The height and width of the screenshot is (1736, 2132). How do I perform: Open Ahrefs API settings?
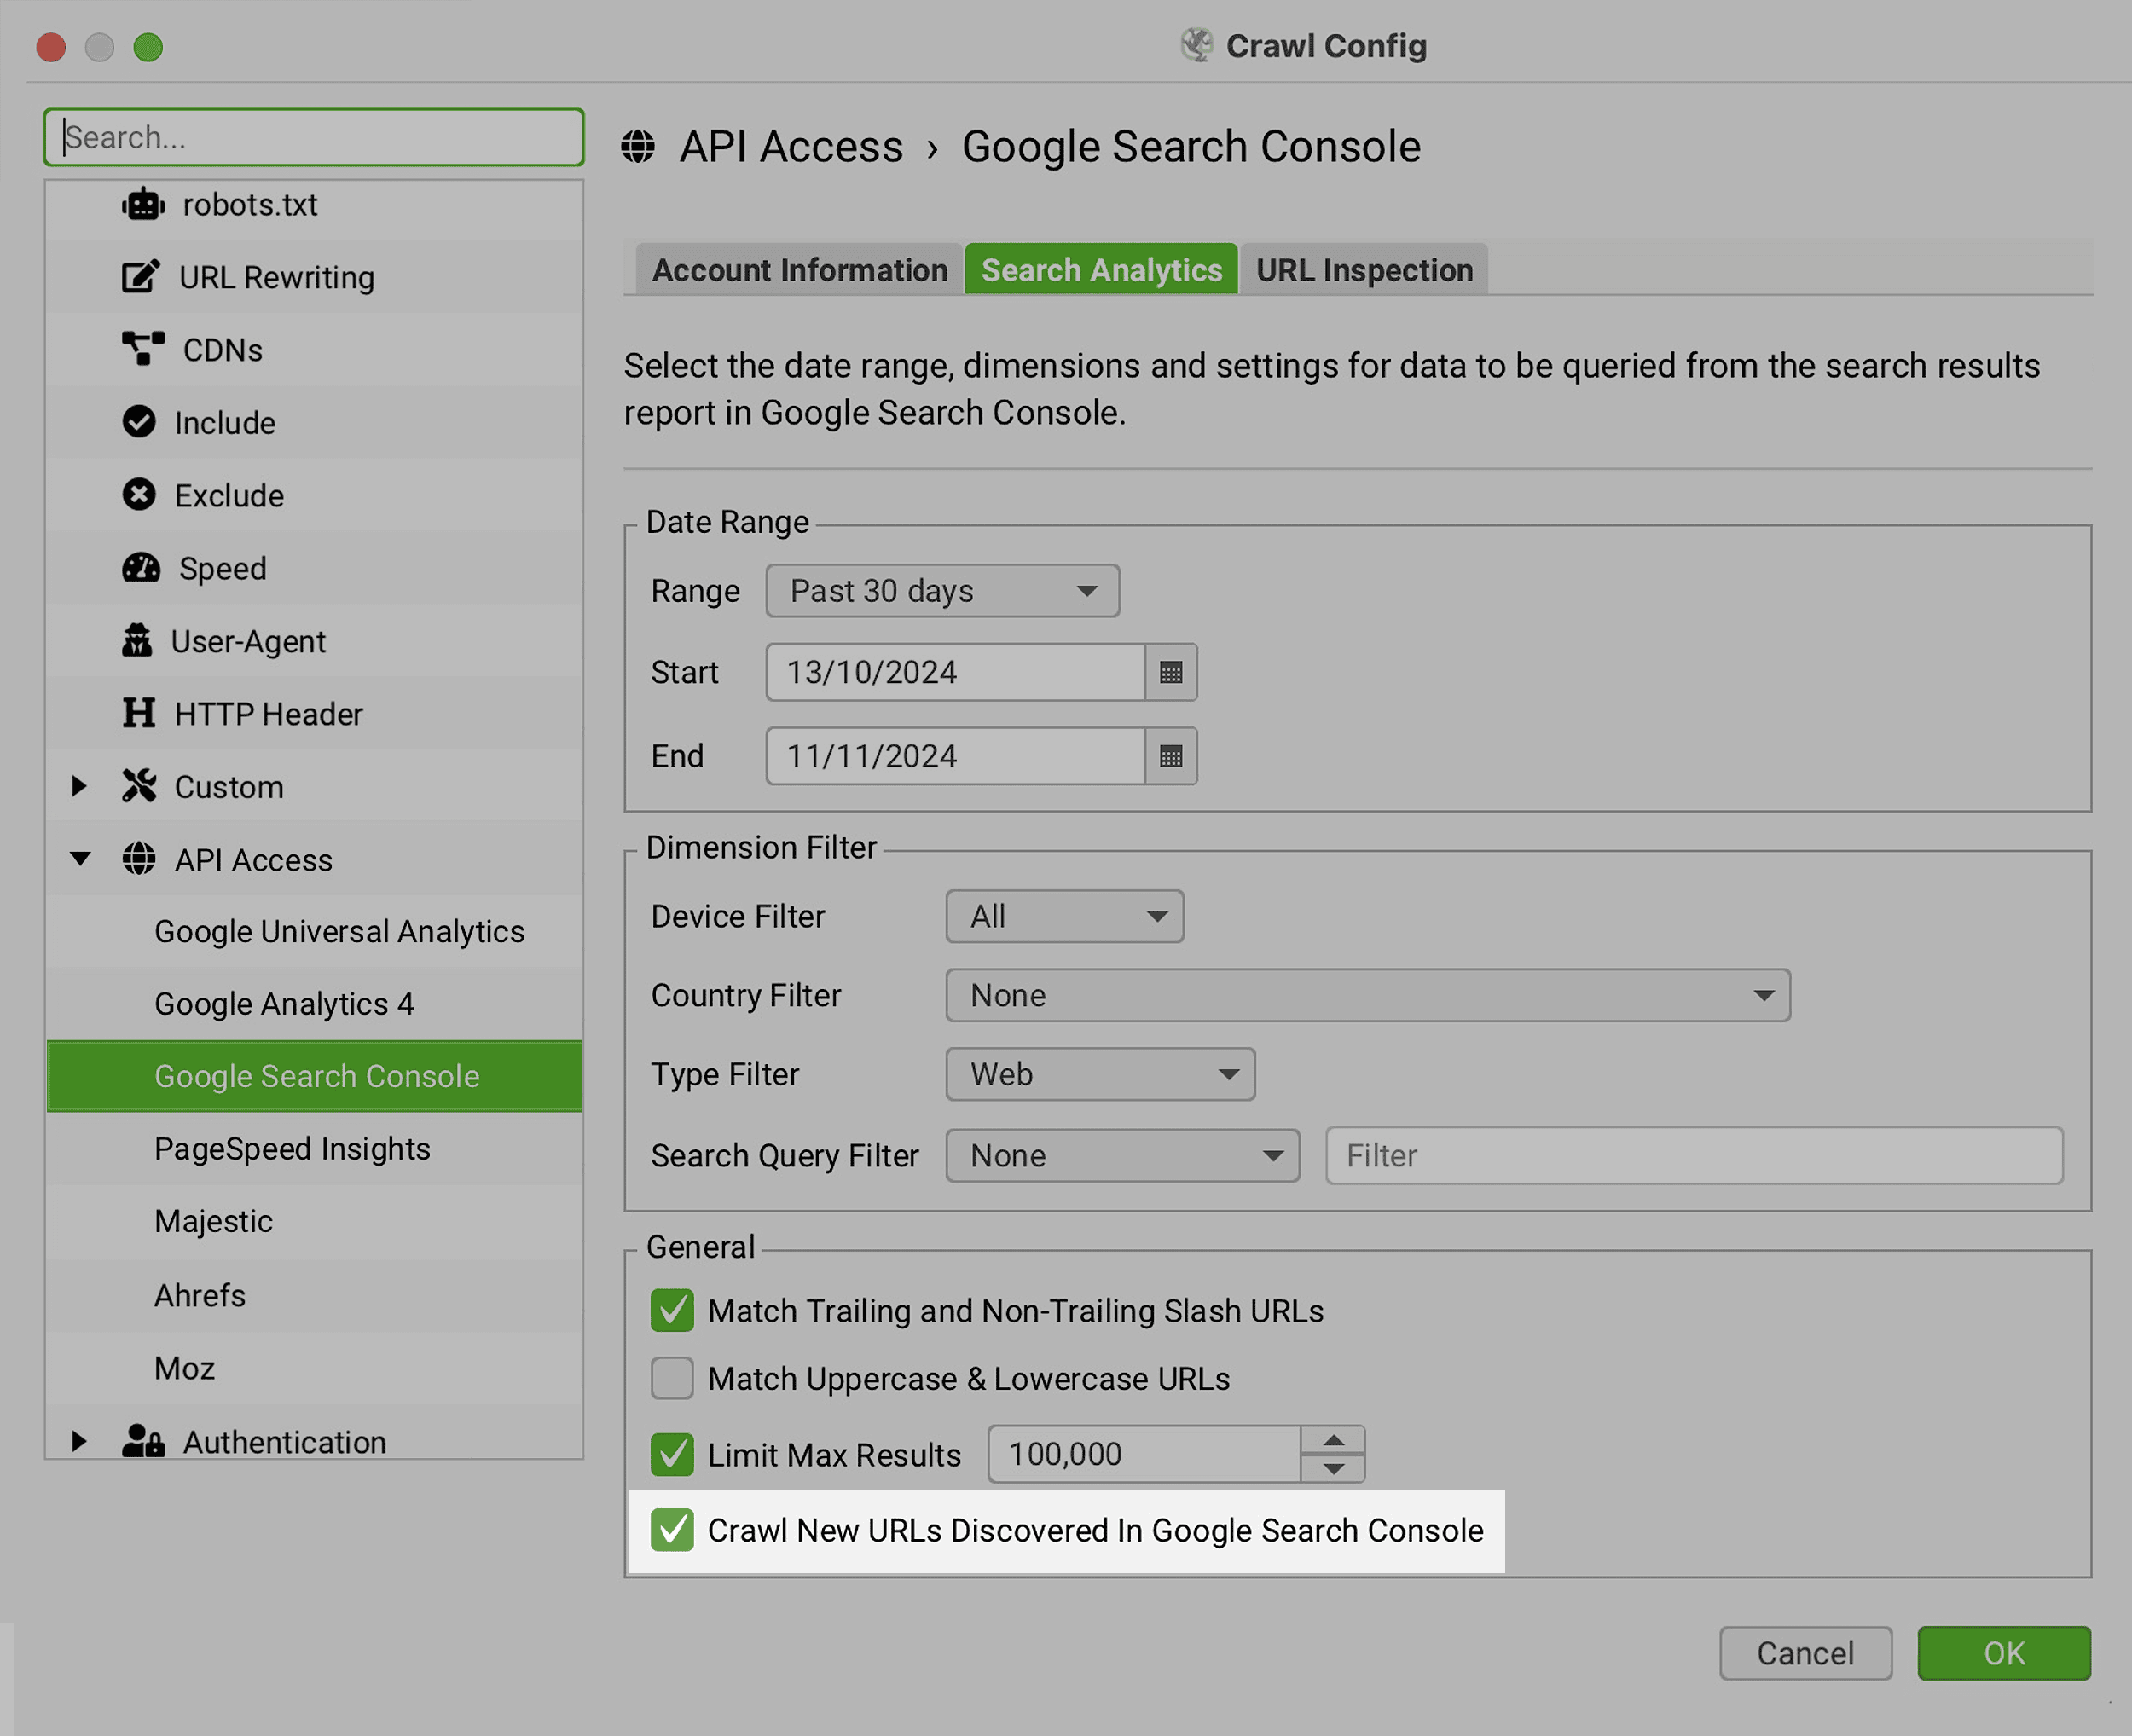click(x=314, y=1295)
